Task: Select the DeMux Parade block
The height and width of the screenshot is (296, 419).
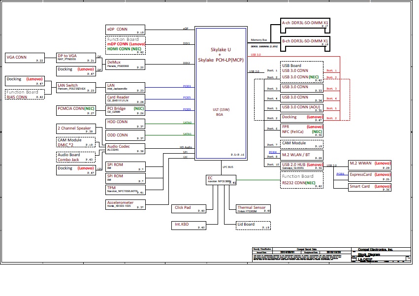Action: click(125, 64)
